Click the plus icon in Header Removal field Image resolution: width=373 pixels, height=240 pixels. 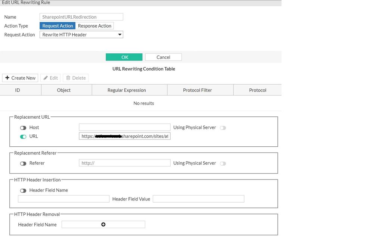point(103,224)
